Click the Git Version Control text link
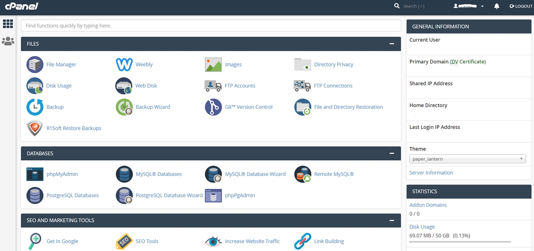Viewport: 534px width, 251px height. point(249,107)
